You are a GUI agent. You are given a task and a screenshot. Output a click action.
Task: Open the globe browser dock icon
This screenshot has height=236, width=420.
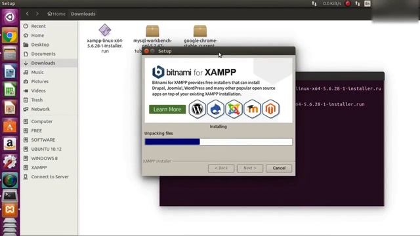point(10,180)
